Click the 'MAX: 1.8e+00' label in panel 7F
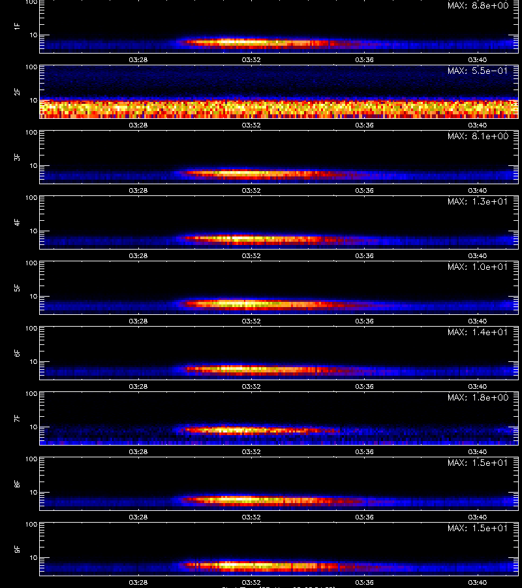The image size is (522, 588). click(x=478, y=397)
